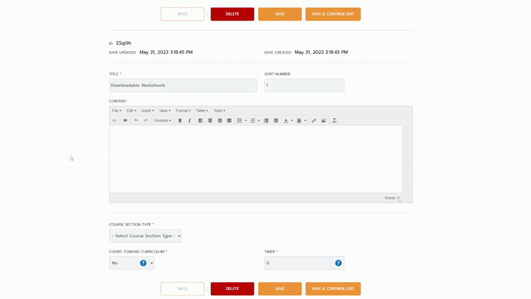Expand the Formats dropdown in the toolbar
The height and width of the screenshot is (299, 531).
click(x=162, y=120)
